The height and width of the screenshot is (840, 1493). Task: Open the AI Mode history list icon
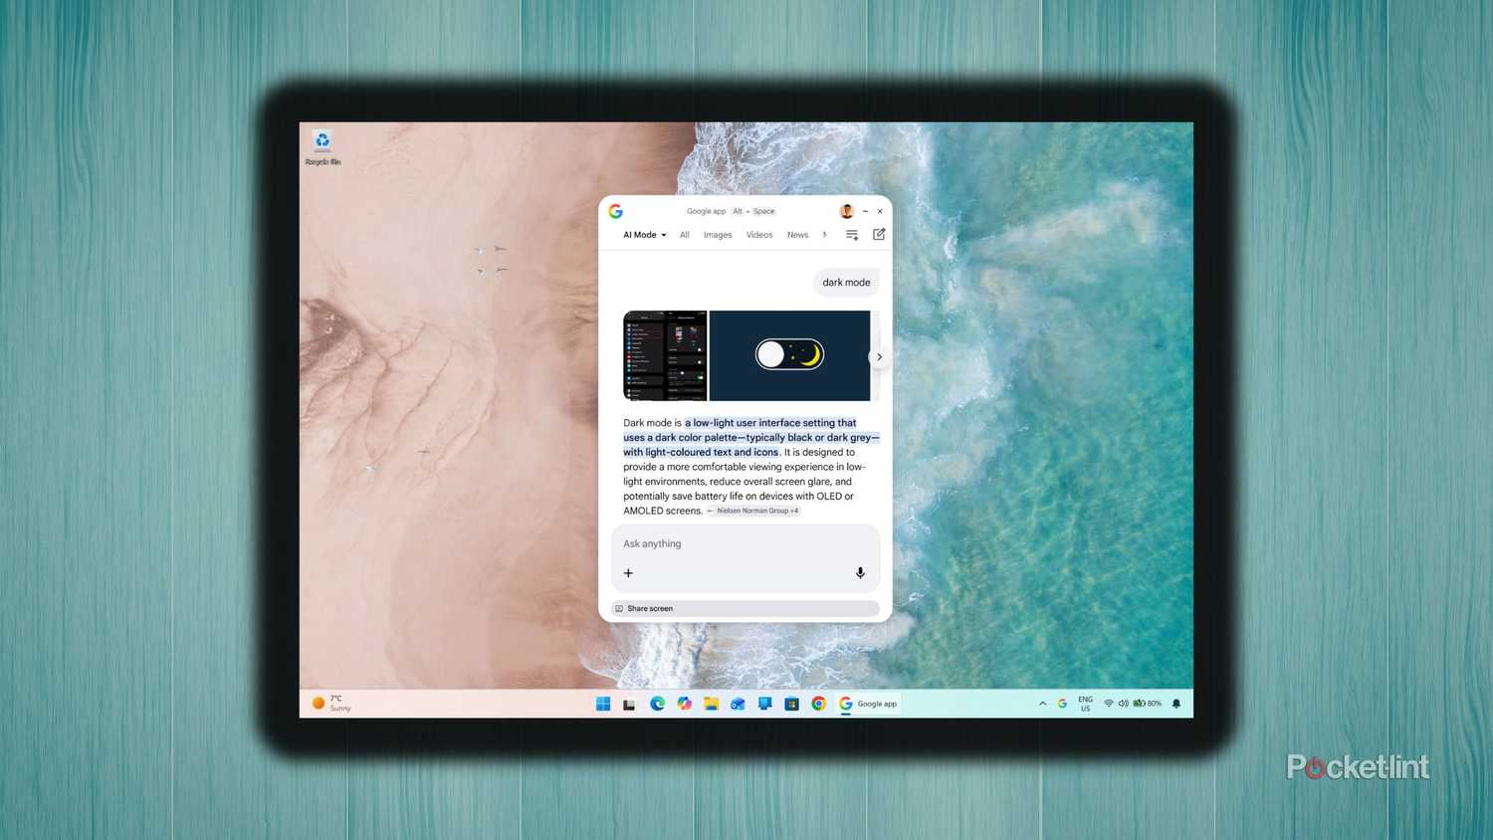(x=852, y=235)
